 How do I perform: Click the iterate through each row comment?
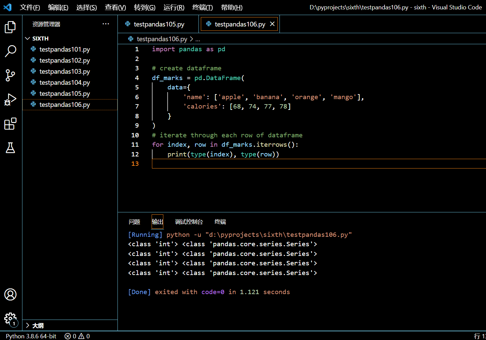point(227,135)
